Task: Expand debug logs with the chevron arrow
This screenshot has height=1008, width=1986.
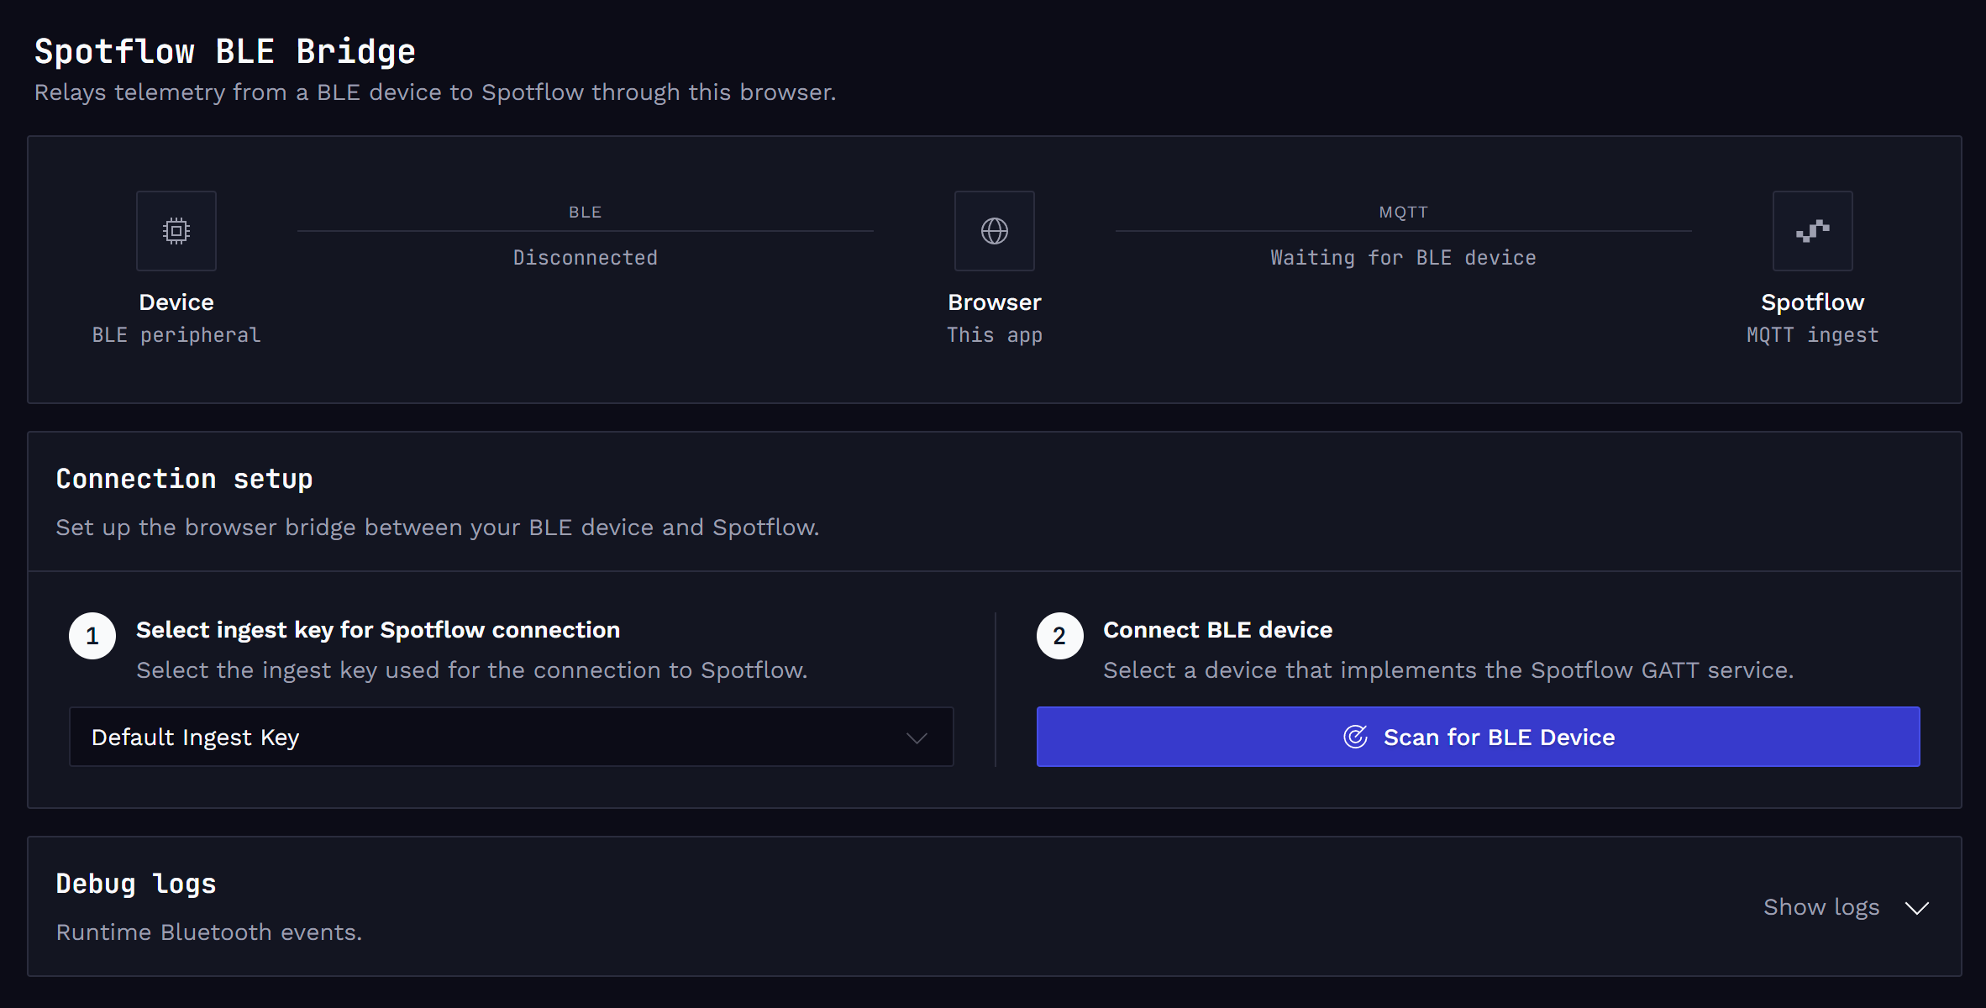Action: pyautogui.click(x=1917, y=908)
